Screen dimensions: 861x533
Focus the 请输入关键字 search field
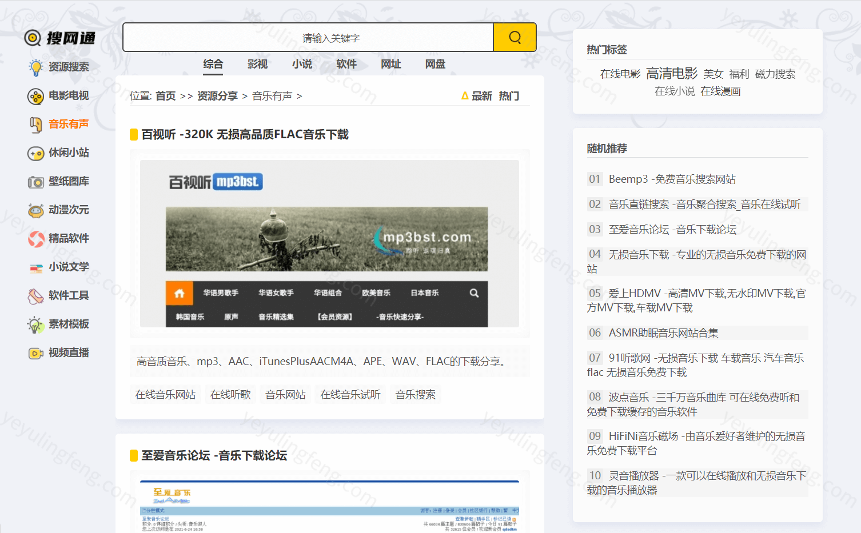tap(309, 37)
